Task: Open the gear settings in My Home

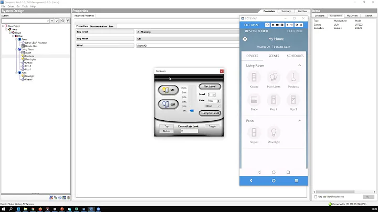Action: coord(245,39)
